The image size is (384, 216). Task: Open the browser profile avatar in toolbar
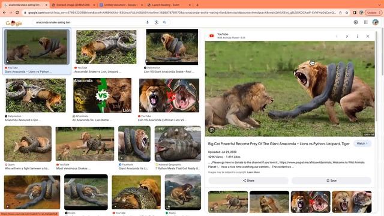coord(361,13)
